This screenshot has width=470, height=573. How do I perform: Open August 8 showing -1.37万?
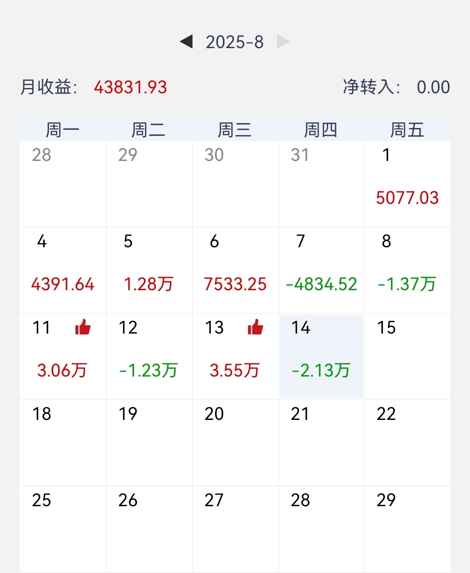[x=408, y=270]
